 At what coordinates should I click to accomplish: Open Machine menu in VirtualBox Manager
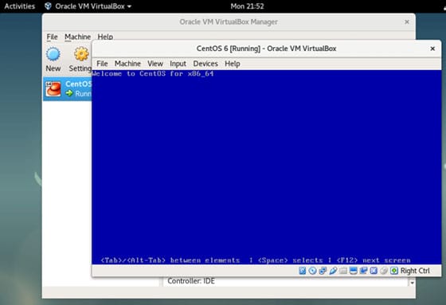point(78,37)
